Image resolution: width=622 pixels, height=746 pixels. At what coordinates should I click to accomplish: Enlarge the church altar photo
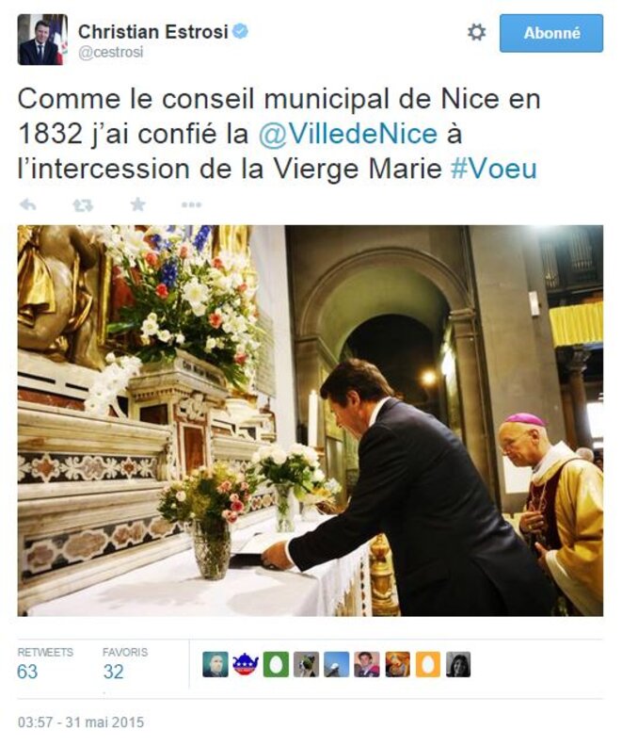click(311, 421)
